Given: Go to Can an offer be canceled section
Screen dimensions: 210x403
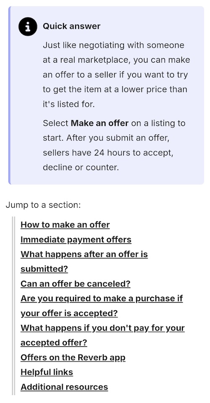Looking at the screenshot, I should tap(76, 284).
